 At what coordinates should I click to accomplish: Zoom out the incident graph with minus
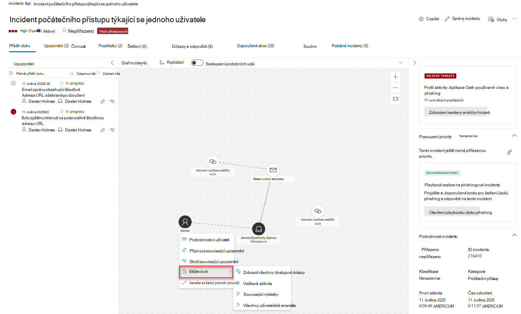(x=396, y=88)
